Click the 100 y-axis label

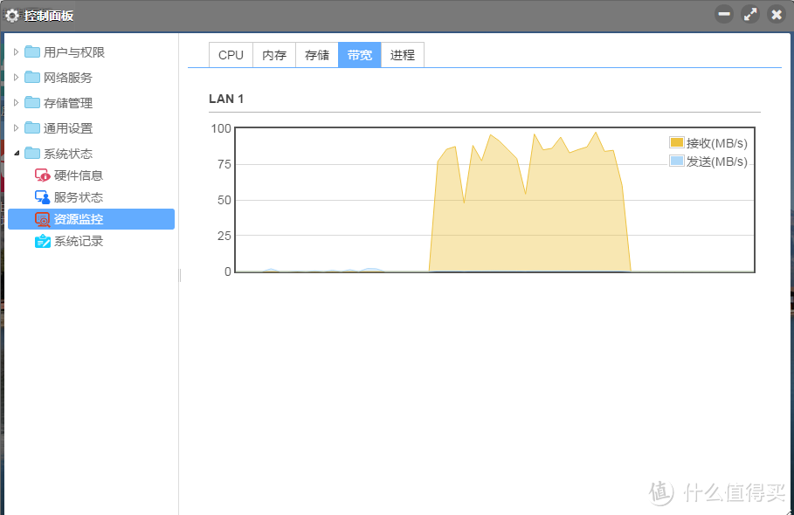click(x=221, y=128)
